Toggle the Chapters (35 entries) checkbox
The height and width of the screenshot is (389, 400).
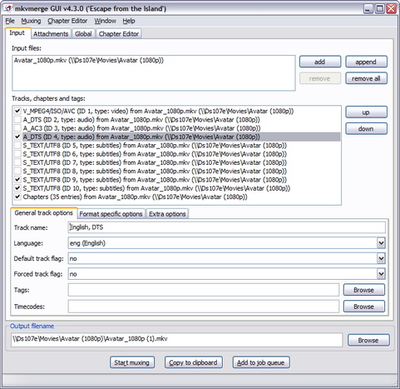click(x=17, y=197)
